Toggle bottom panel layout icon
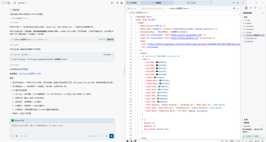Screen dimensions: 266x142 point(234,3)
